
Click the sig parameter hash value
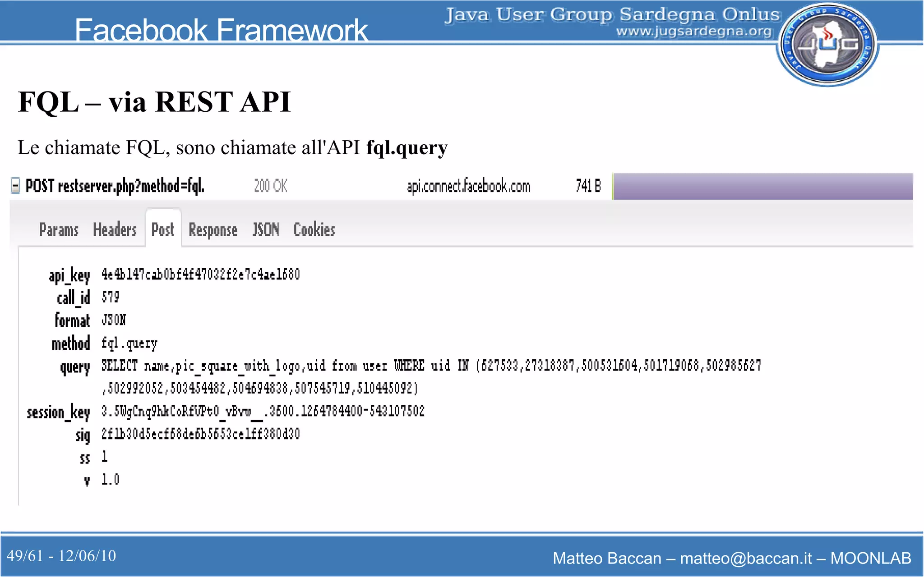coord(200,434)
